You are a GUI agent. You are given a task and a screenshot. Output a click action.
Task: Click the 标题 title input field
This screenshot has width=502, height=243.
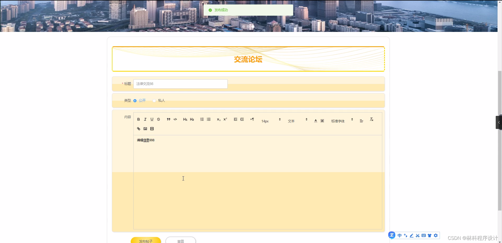tap(180, 84)
